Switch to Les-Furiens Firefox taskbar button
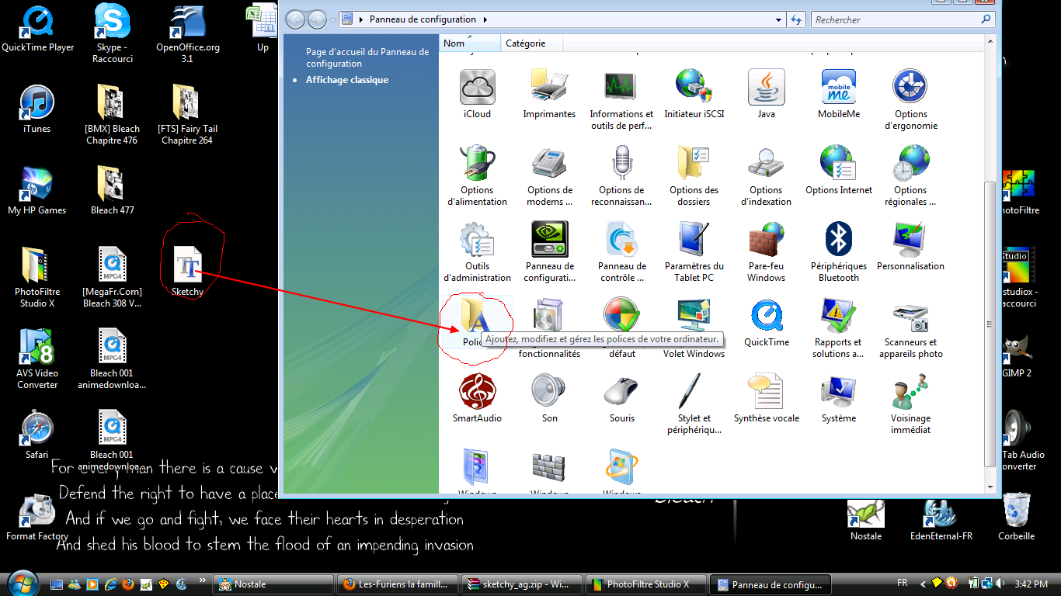Viewport: 1061px width, 596px height. click(398, 584)
